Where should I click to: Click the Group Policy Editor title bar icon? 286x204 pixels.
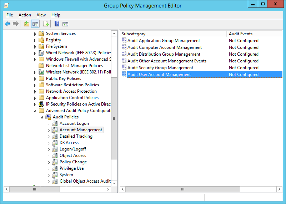pyautogui.click(x=6, y=6)
